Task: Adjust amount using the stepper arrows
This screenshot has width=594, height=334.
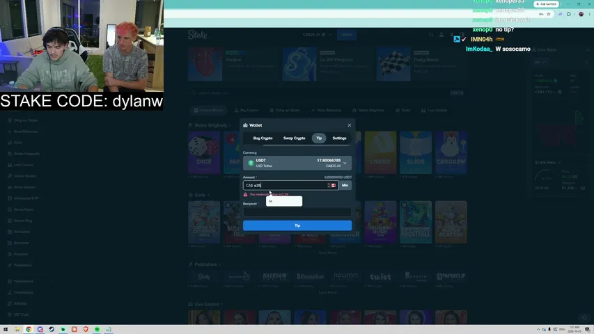Action: 329,185
